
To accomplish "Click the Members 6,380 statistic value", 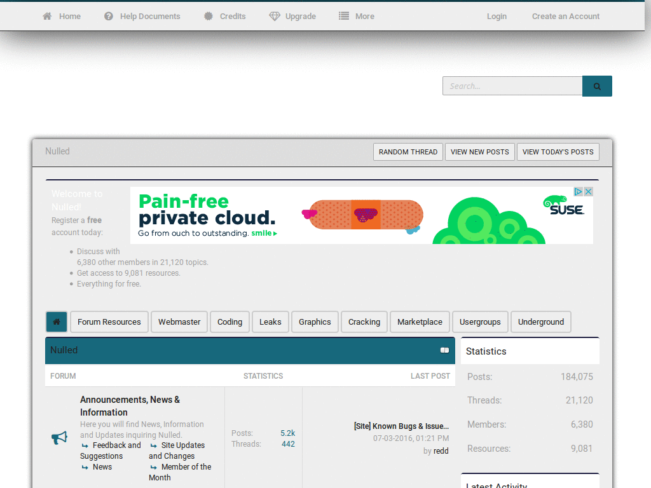I will tap(582, 424).
